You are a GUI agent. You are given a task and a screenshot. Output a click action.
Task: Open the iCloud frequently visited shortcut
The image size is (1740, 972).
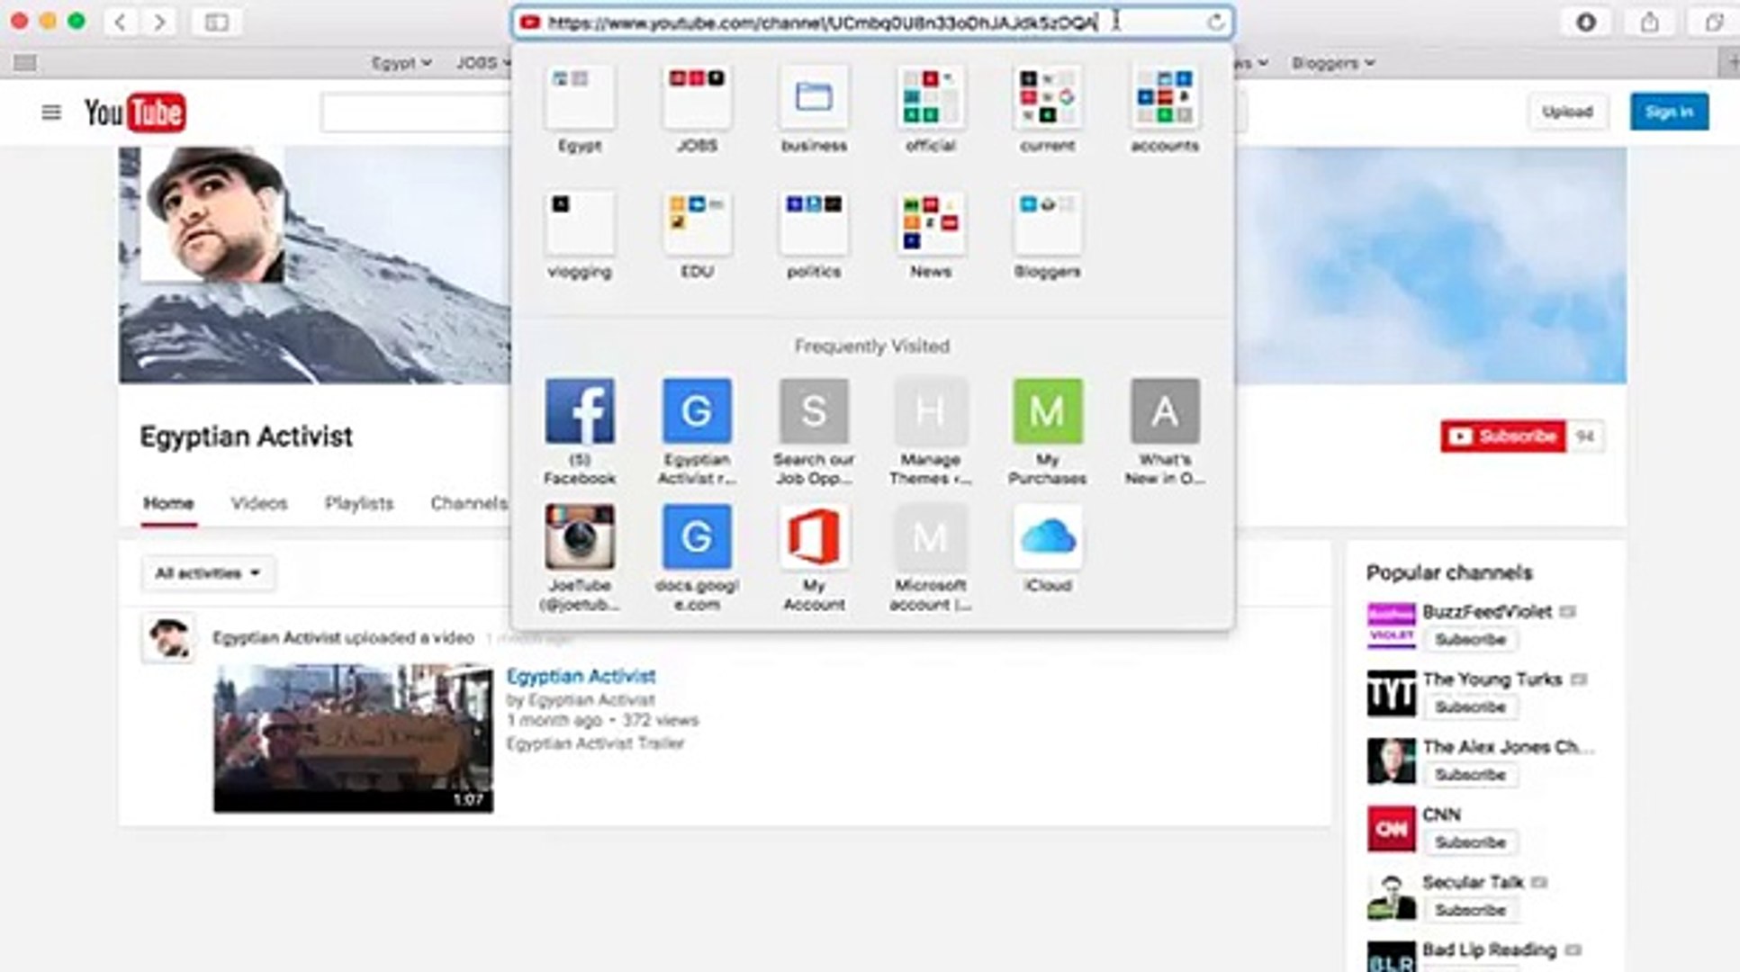(1047, 537)
